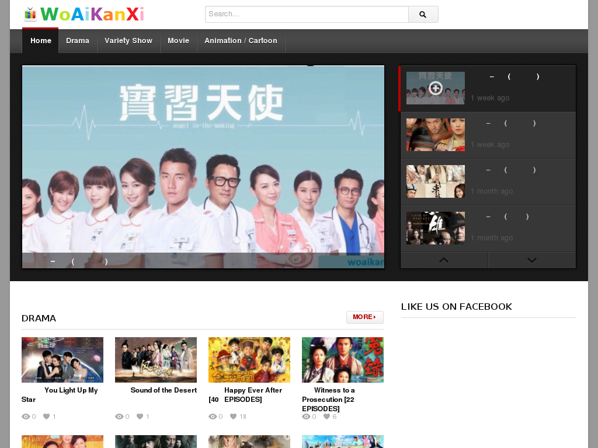This screenshot has height=448, width=598.
Task: Click the plus zoom icon on the Angel in-the-making sidebar thumbnail
Action: [x=436, y=88]
